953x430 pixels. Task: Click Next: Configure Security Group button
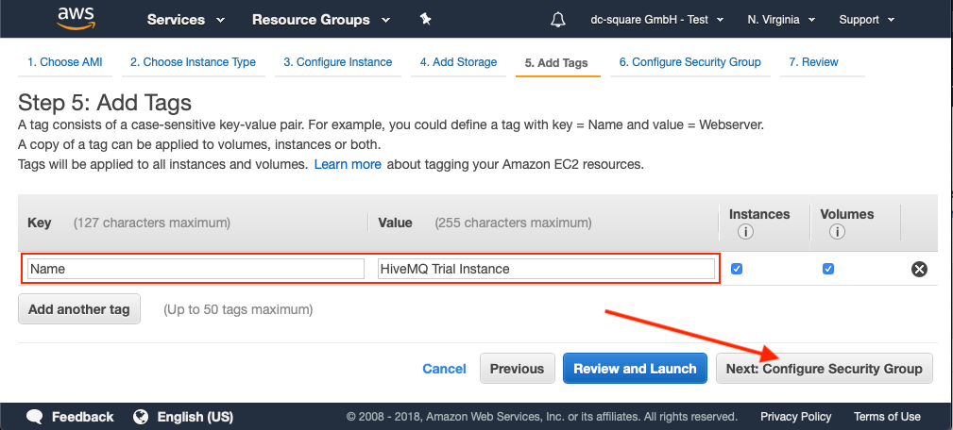pyautogui.click(x=825, y=369)
